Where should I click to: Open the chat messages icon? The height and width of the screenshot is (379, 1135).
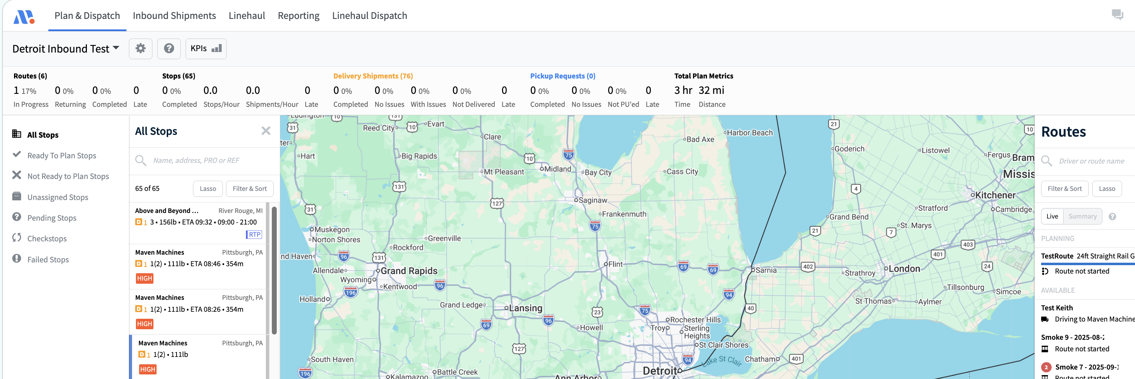click(1117, 15)
